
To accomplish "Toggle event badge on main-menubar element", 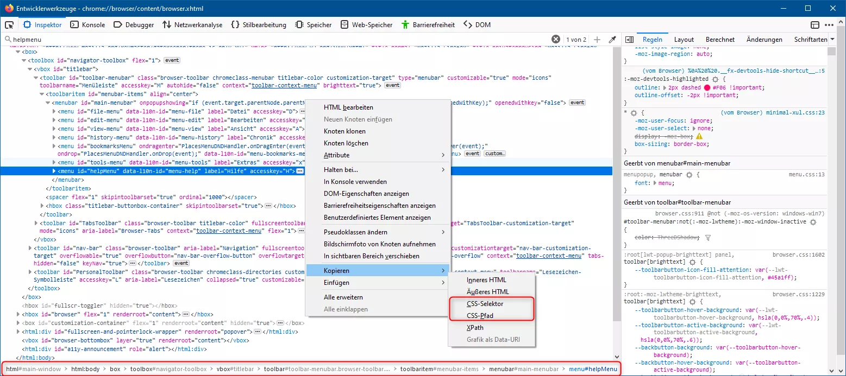I will tap(577, 103).
